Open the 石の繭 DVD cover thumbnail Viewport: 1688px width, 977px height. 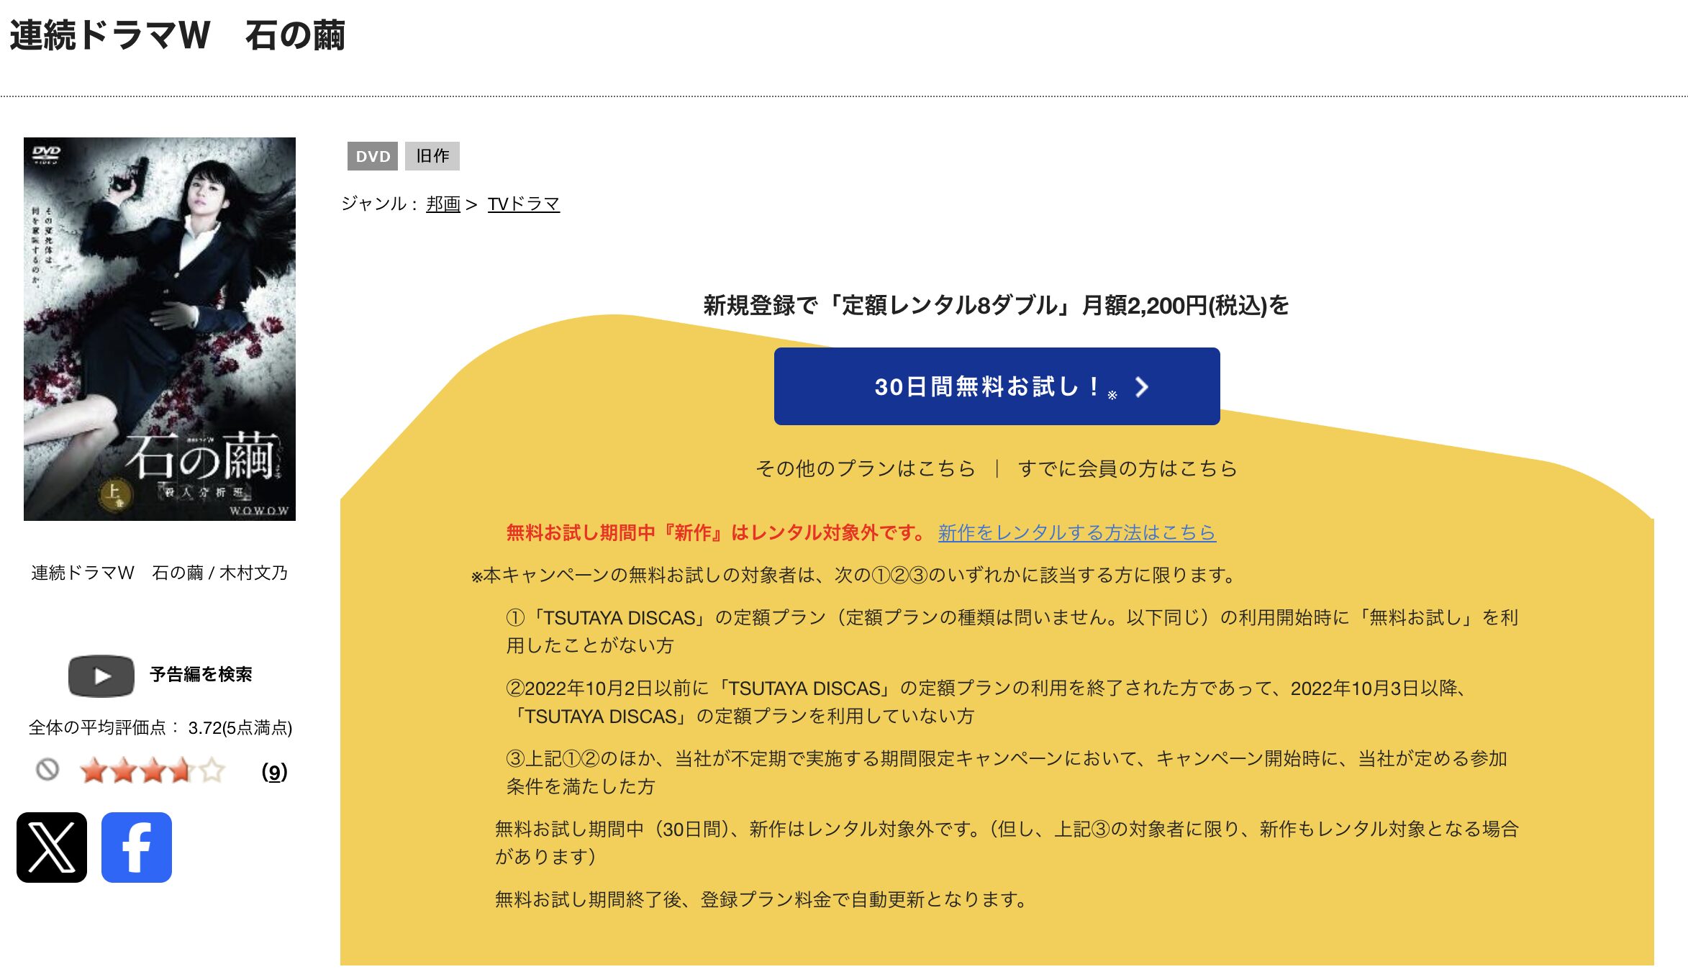pos(160,329)
